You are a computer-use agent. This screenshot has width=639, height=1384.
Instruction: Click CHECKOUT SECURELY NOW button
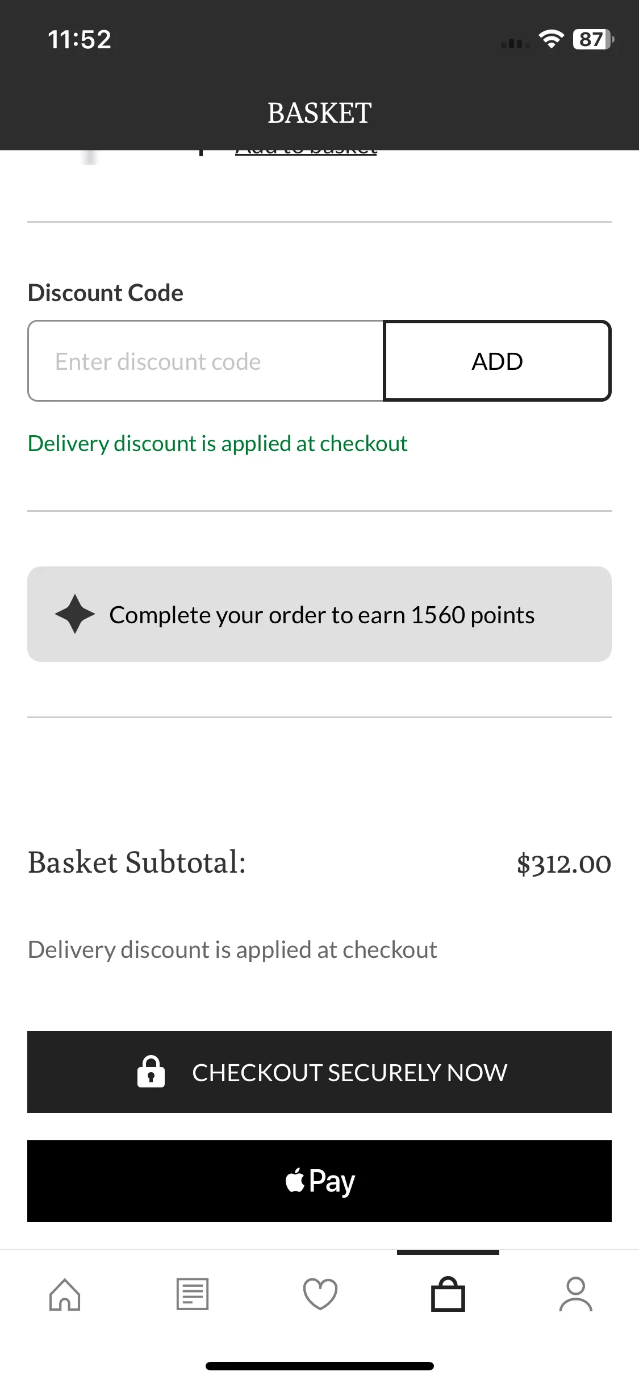pos(319,1072)
